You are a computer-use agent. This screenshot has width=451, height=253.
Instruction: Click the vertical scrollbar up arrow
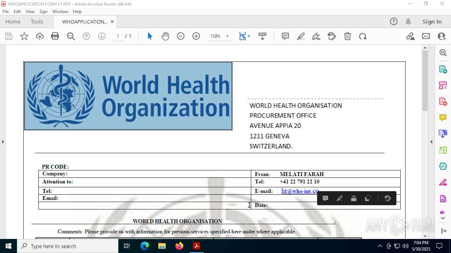coord(425,48)
